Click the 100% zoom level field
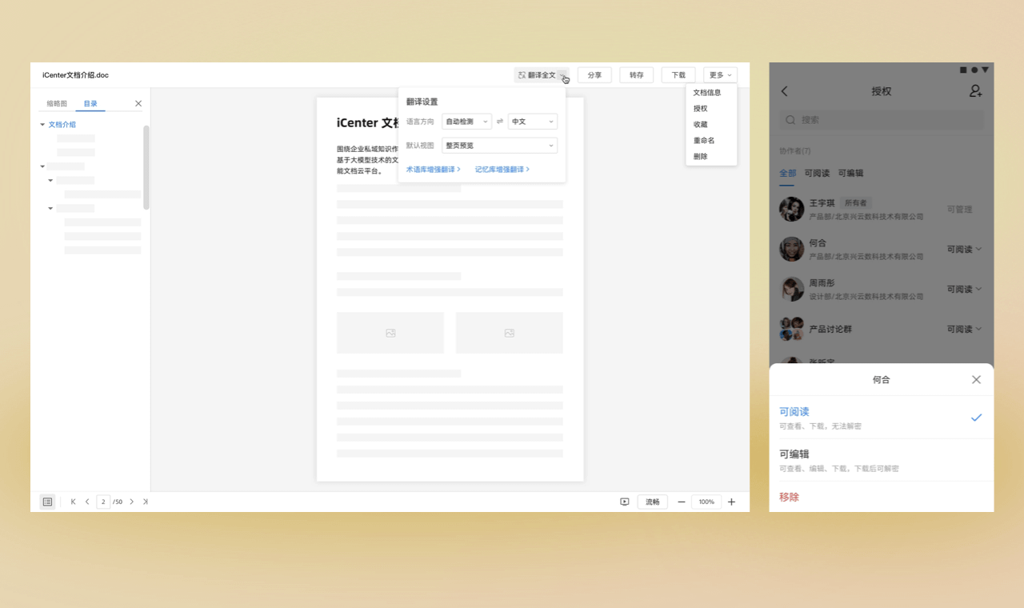 (706, 502)
